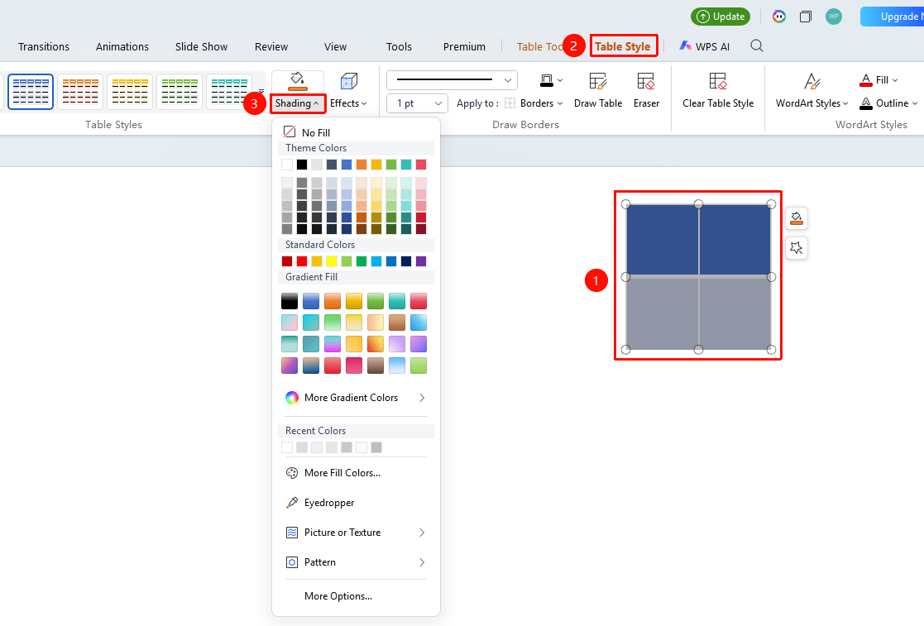Switch to the Animations tab
Image resolution: width=924 pixels, height=626 pixels.
click(122, 46)
